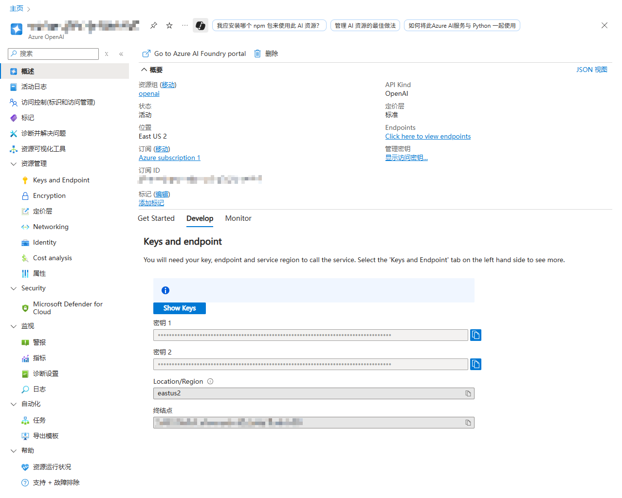Collapse the left navigation pane
Screen dimensions: 622x498
tap(121, 53)
